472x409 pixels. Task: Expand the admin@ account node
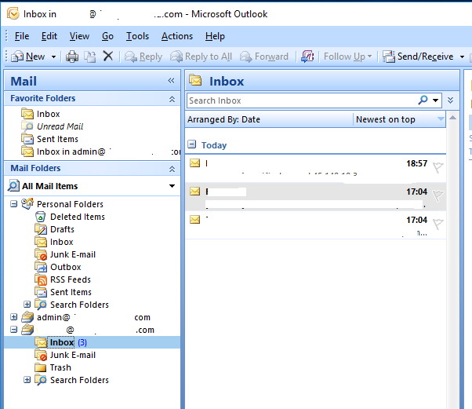(x=14, y=317)
